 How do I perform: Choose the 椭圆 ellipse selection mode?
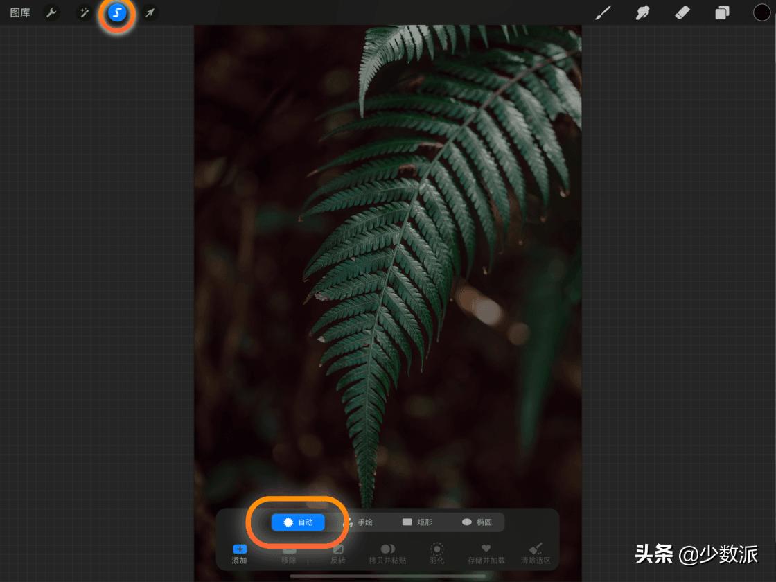[477, 522]
